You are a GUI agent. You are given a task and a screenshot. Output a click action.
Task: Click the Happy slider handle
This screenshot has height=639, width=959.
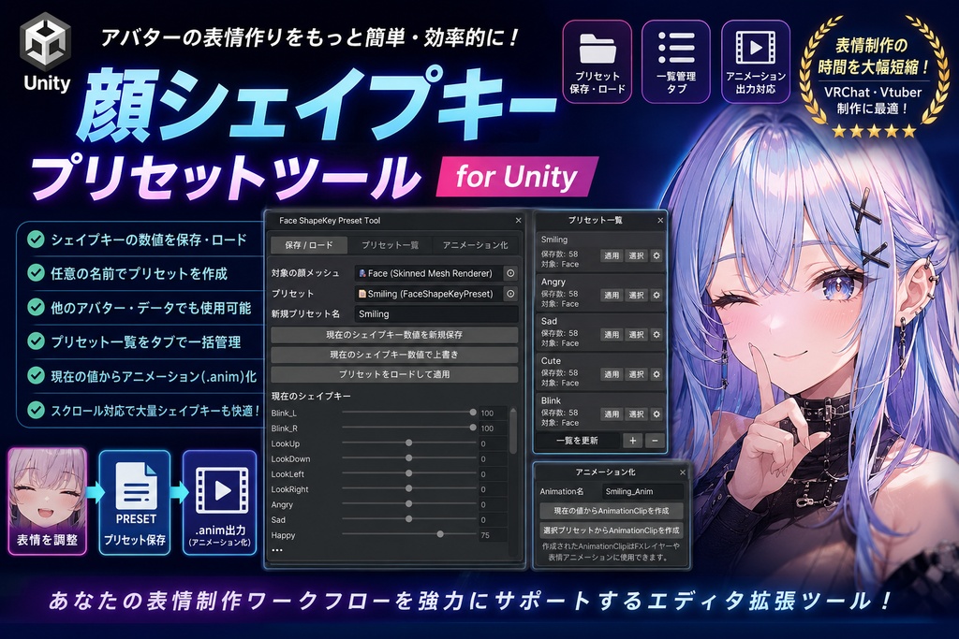click(x=440, y=534)
